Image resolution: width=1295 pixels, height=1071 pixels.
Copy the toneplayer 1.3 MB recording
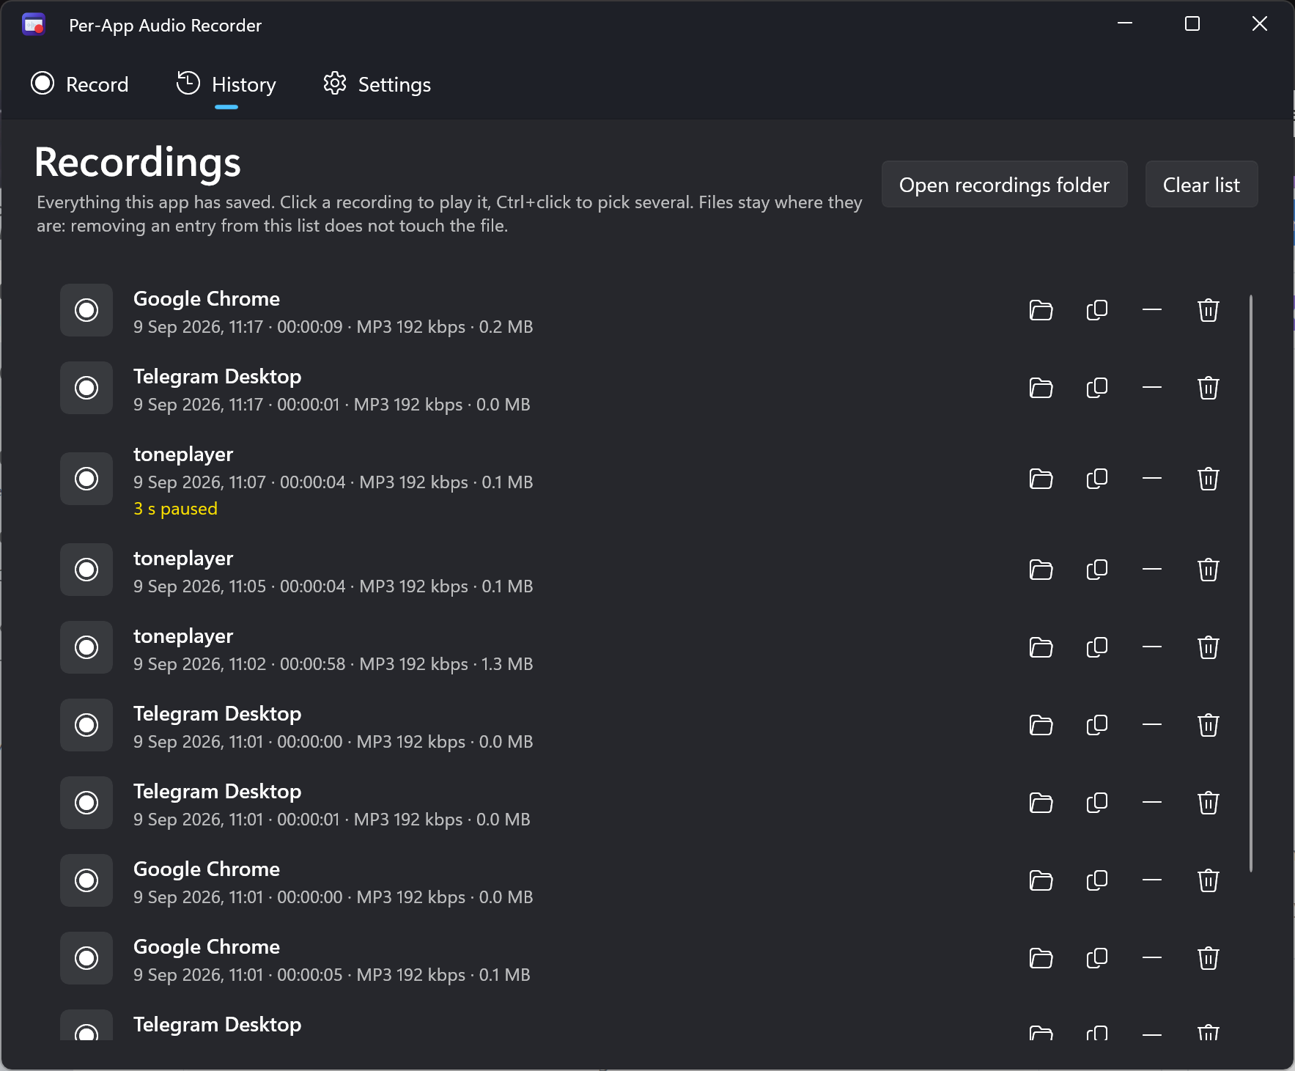tap(1096, 647)
